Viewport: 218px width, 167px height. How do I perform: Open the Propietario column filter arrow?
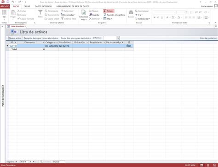(x=104, y=42)
